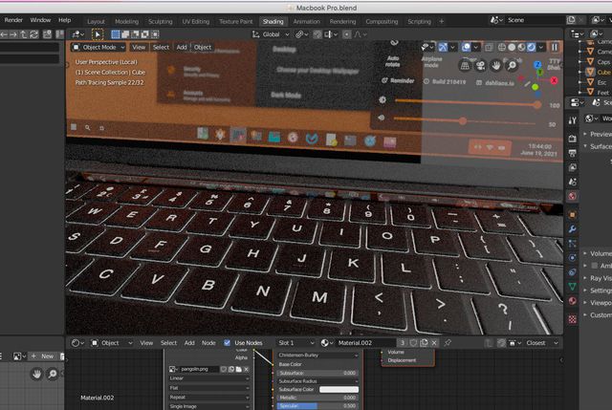Click the zoom magnifier in image editor
612x410 pixels.
[x=53, y=374]
